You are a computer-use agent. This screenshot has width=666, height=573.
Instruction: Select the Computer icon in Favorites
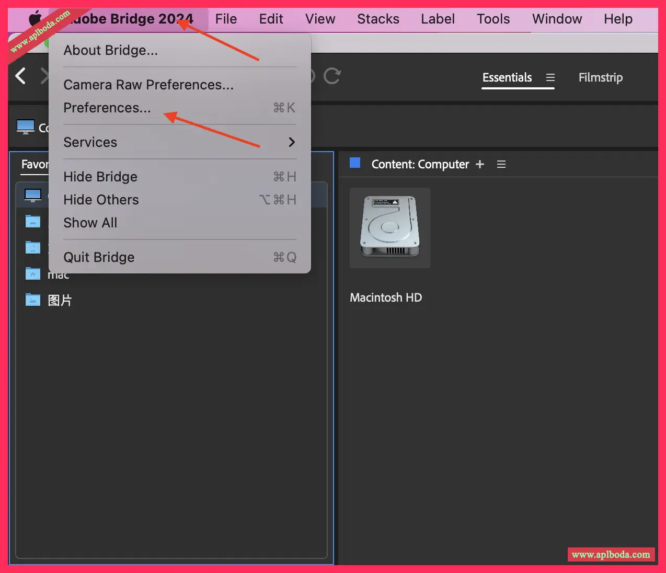32,194
